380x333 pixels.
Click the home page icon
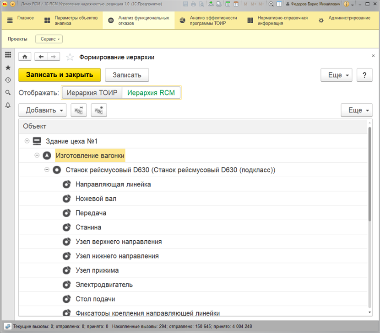pos(25,57)
